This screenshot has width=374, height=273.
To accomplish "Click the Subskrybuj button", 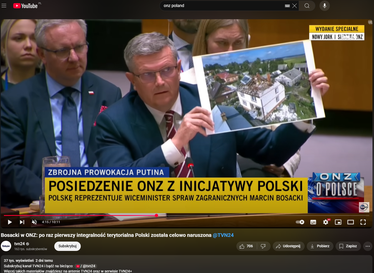I will coord(68,246).
